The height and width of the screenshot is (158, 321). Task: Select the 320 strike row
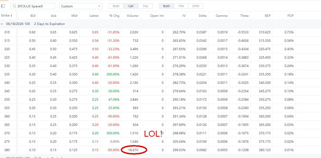pos(160,49)
